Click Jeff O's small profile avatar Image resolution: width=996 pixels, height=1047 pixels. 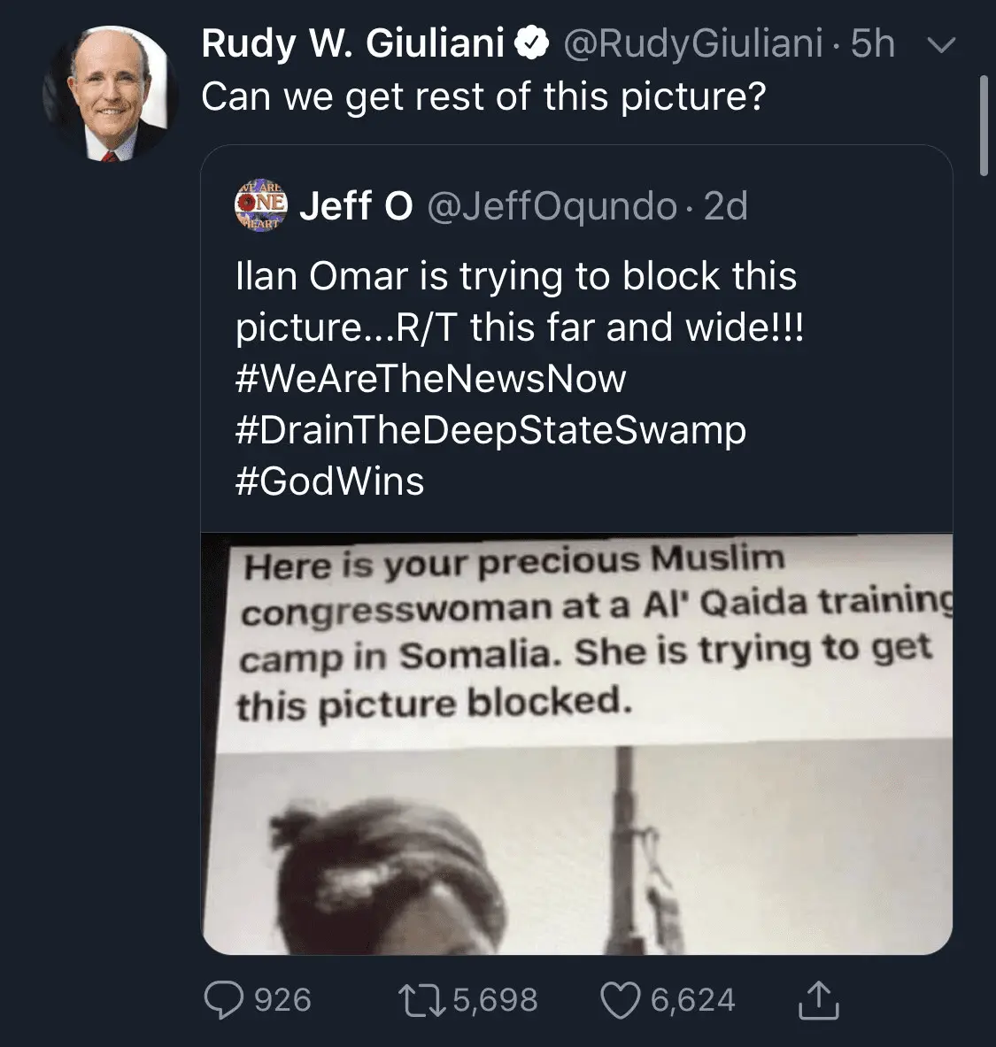click(x=261, y=205)
